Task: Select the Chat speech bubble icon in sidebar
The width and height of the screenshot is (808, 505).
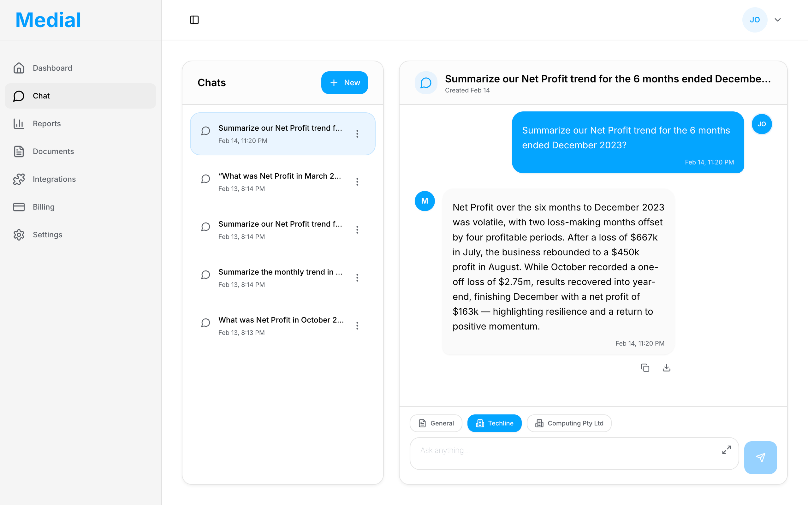Action: tap(19, 96)
